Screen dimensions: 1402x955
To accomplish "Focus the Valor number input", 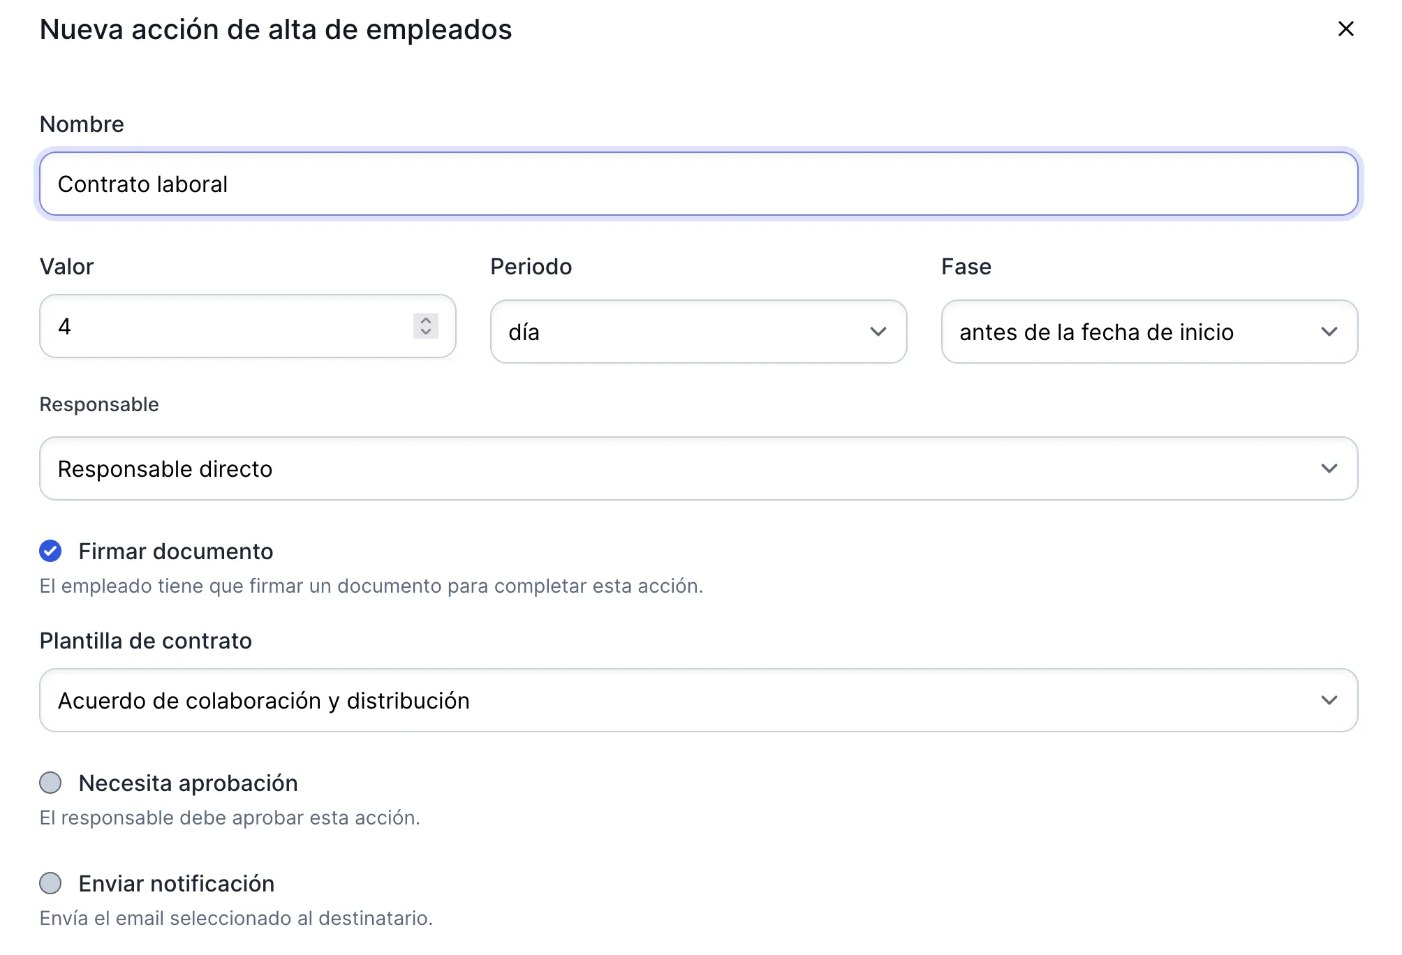I will (230, 327).
